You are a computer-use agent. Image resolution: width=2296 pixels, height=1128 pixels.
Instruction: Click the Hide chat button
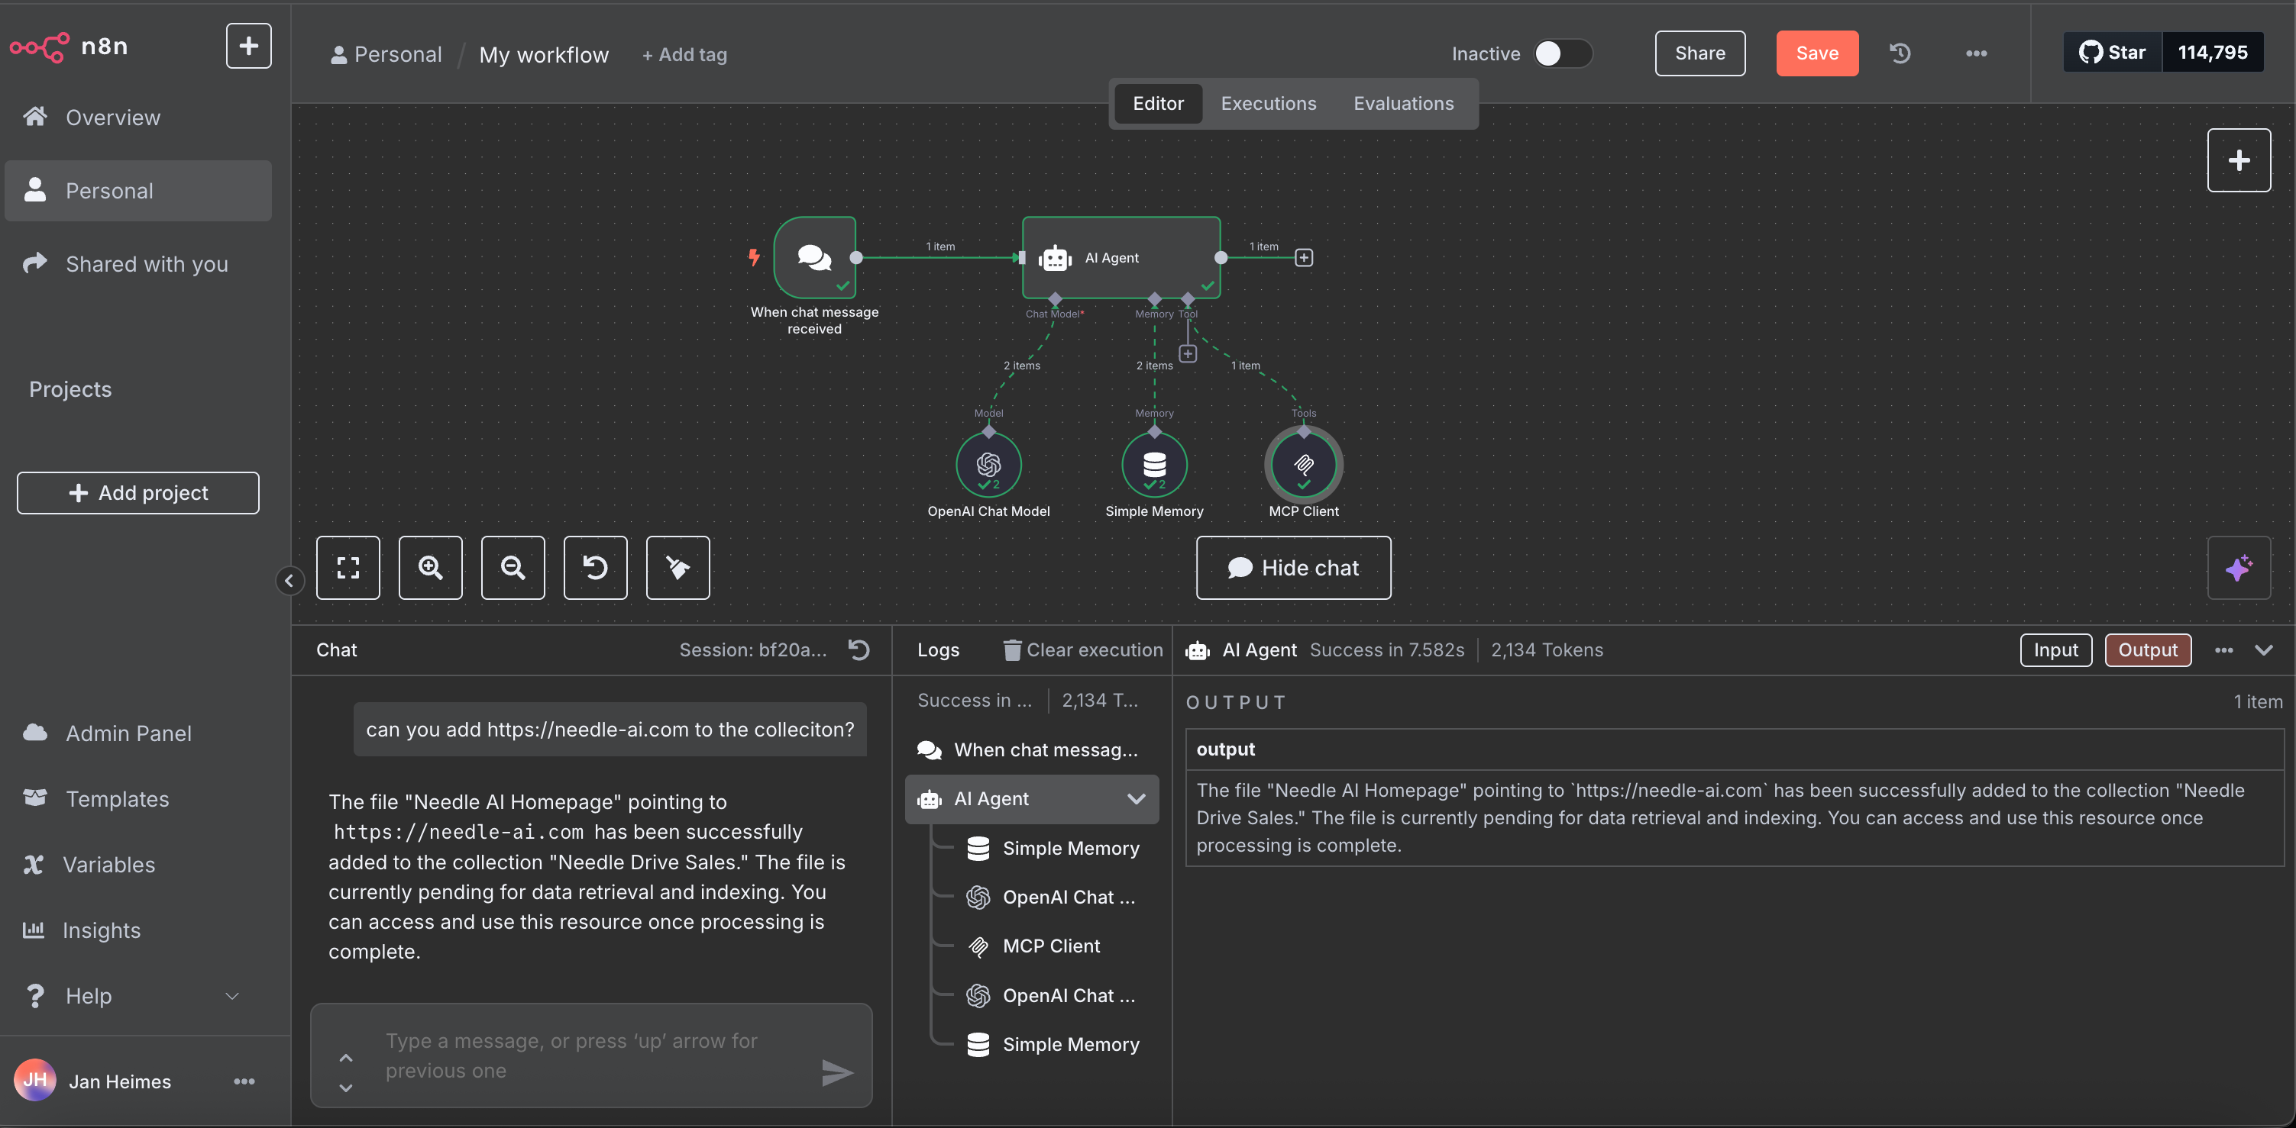click(1292, 568)
